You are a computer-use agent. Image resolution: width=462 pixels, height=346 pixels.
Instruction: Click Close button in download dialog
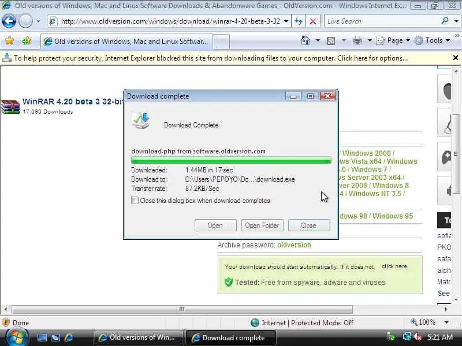tap(309, 225)
